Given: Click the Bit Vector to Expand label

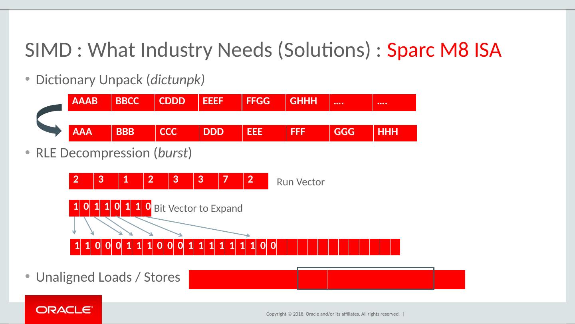Looking at the screenshot, I should [198, 209].
